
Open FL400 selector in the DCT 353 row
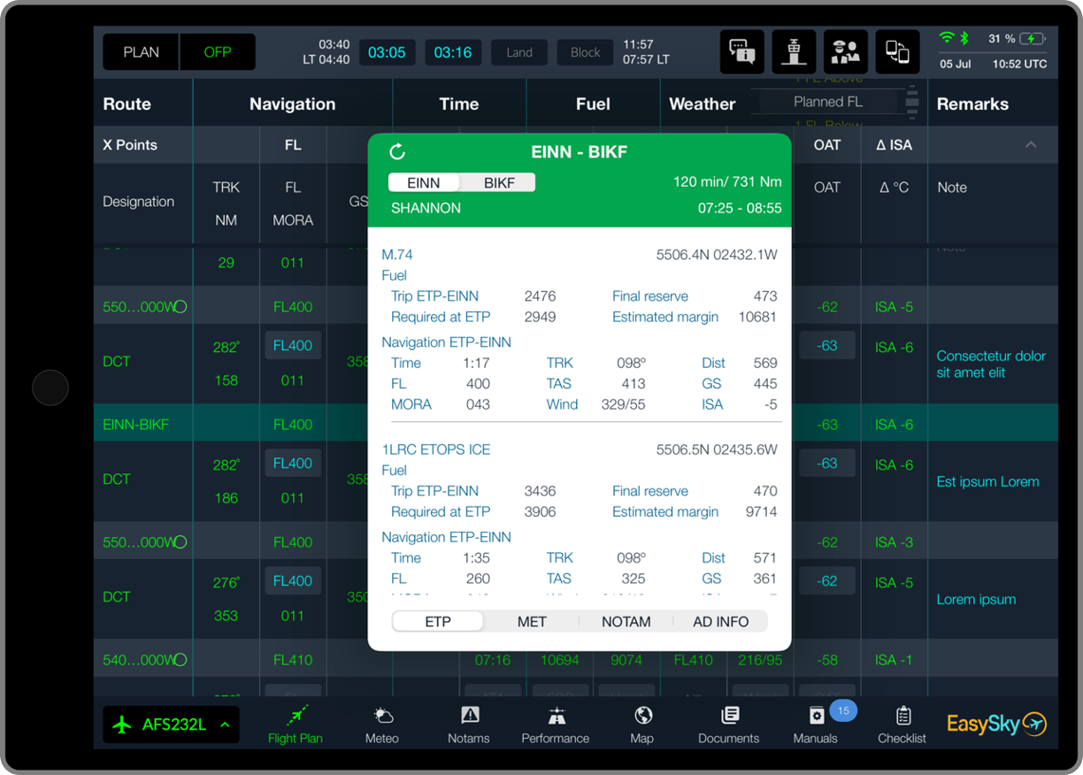(293, 581)
